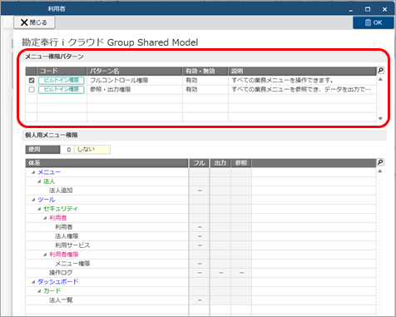396x317 pixels.
Task: Click the しない yellow field
Action: tap(92, 150)
